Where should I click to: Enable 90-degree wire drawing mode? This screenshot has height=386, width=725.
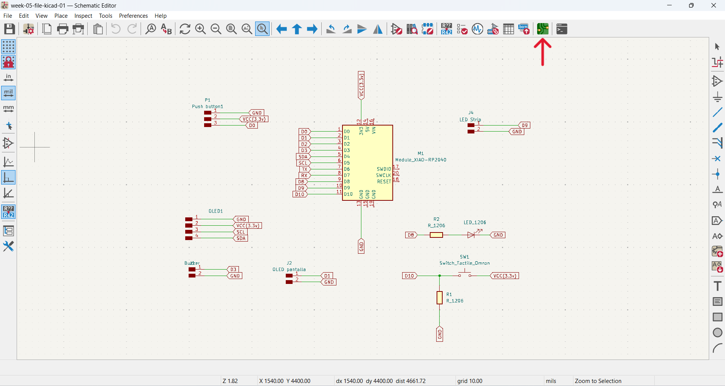click(8, 177)
